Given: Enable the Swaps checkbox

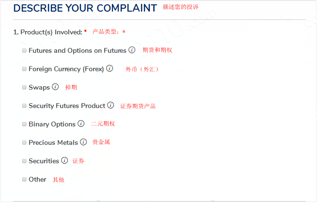Looking at the screenshot, I should 24,87.
